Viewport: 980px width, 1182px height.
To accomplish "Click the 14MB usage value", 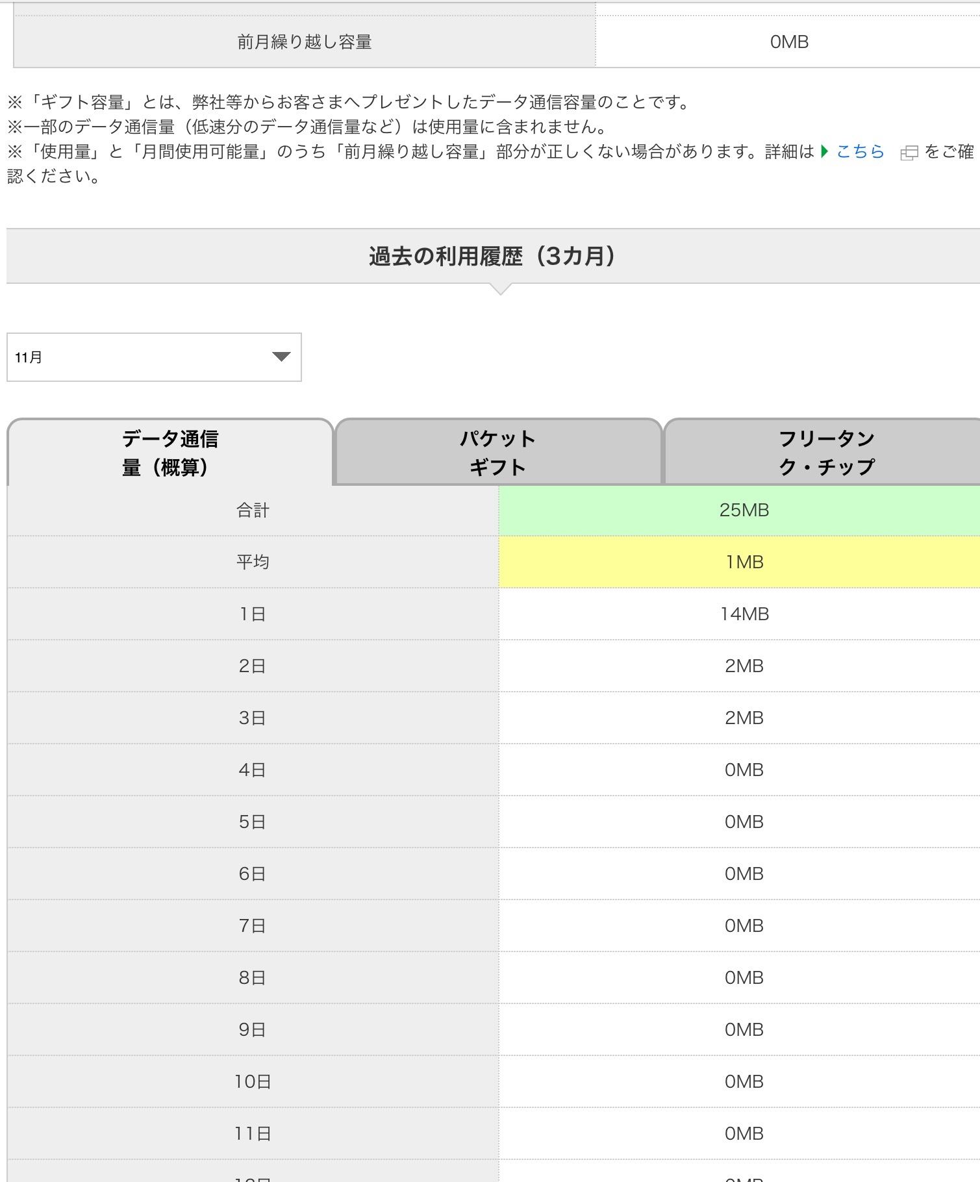I will [744, 614].
